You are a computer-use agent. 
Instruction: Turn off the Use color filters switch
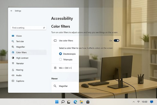[x=116, y=40]
